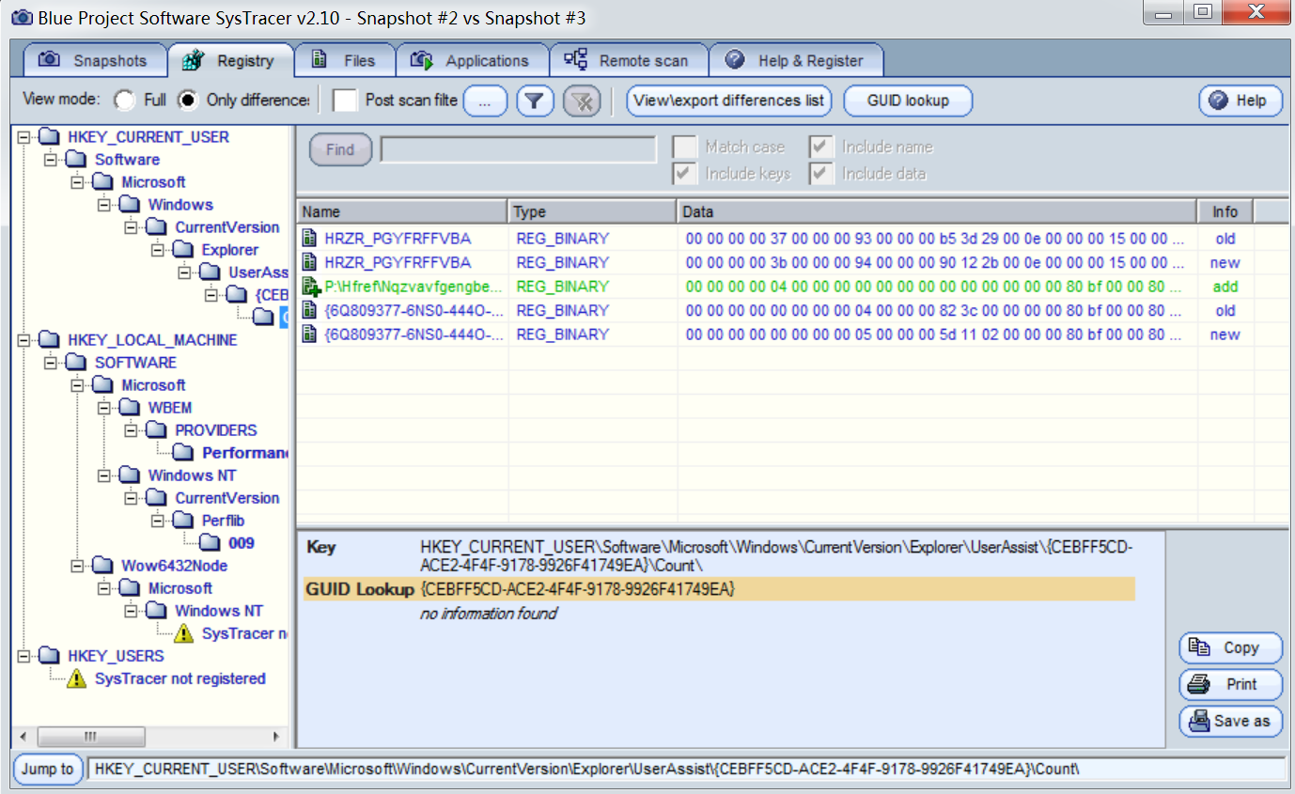Click the Jump to button

coord(48,769)
